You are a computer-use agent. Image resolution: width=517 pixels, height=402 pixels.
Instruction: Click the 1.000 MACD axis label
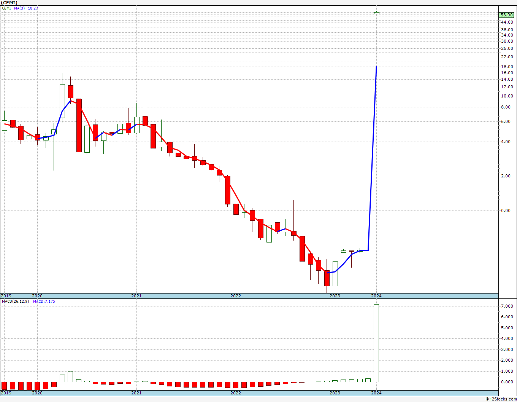point(508,372)
